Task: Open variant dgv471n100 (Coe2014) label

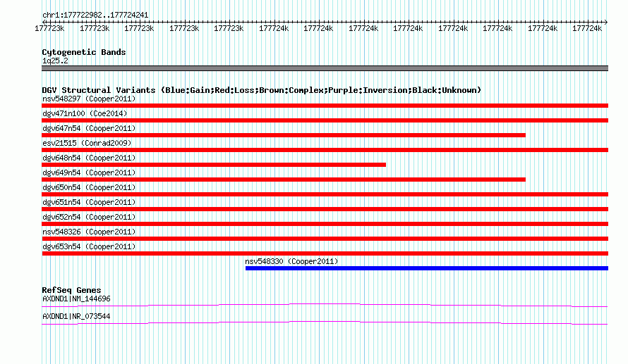Action: [x=85, y=113]
